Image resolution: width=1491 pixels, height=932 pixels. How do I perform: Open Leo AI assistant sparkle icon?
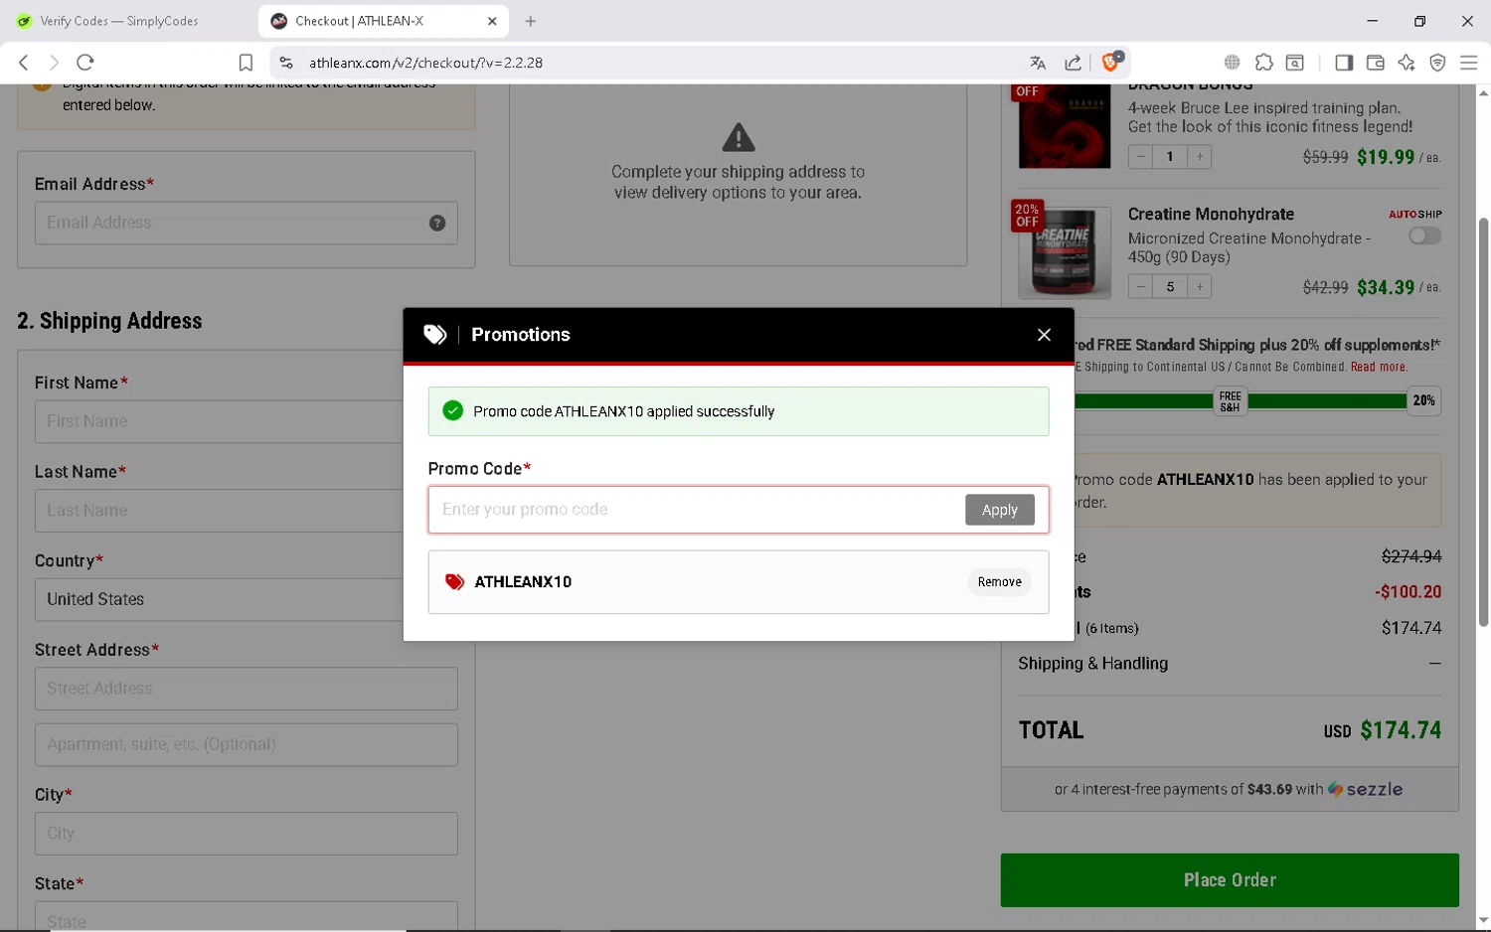1407,63
